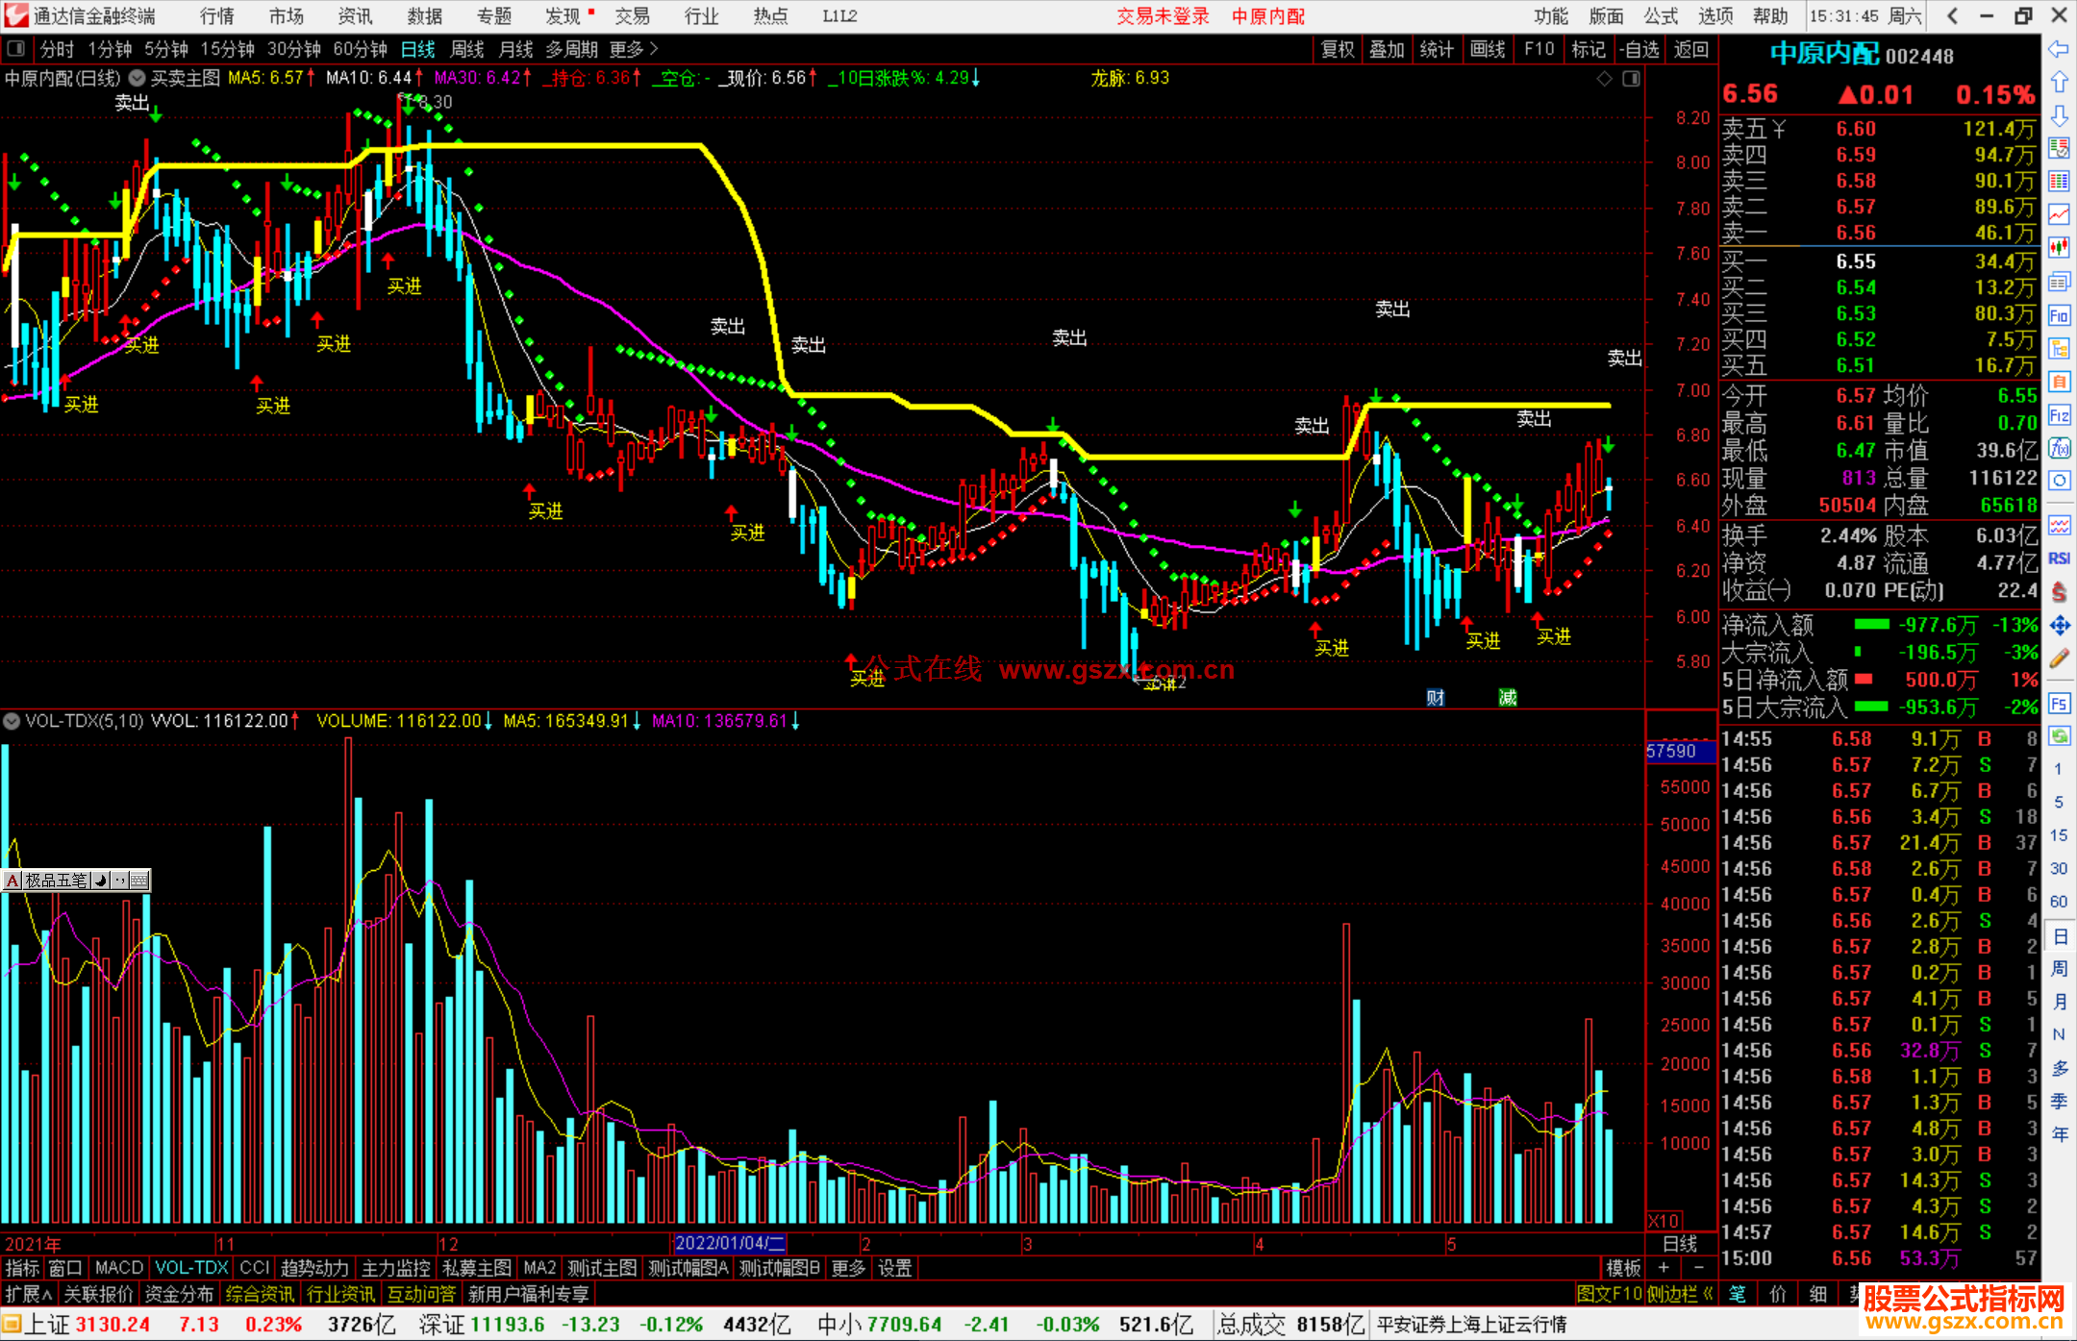Click the F12 sidebar icon
Image resolution: width=2077 pixels, height=1341 pixels.
coord(2059,415)
